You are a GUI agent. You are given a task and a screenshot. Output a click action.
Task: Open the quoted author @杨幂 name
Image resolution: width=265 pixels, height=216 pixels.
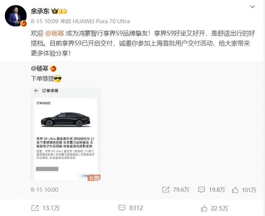point(40,68)
